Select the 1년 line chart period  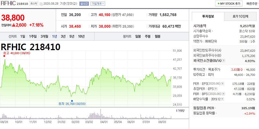coord(54,37)
